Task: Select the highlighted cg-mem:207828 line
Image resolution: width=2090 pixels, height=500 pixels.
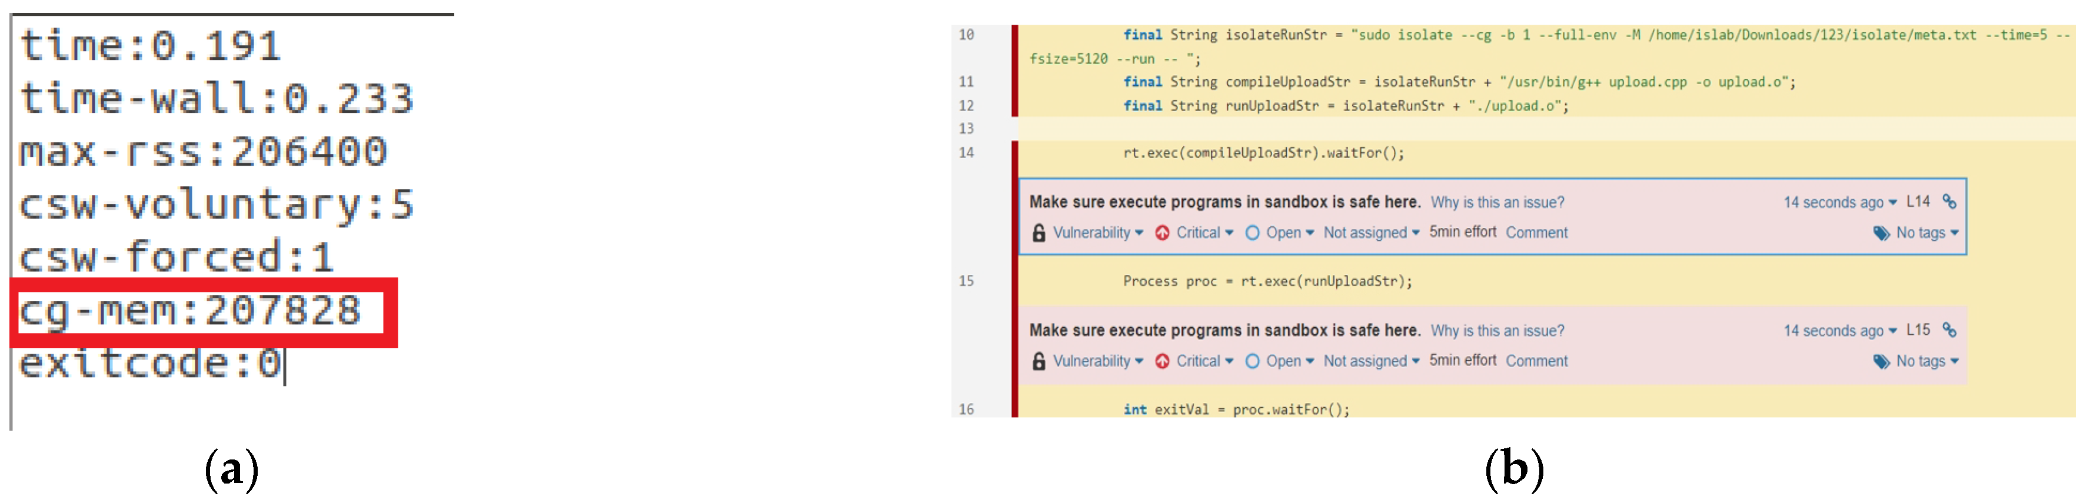Action: tap(190, 312)
